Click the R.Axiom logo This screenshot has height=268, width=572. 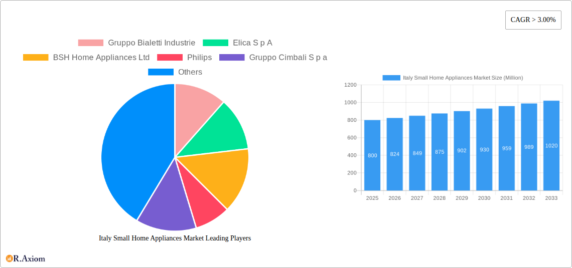coord(26,258)
